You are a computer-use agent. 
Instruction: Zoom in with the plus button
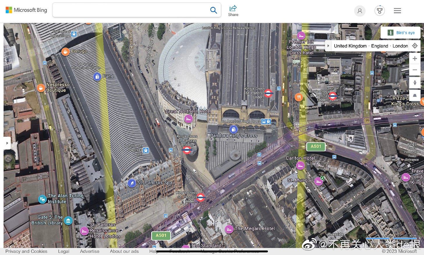coord(415,58)
